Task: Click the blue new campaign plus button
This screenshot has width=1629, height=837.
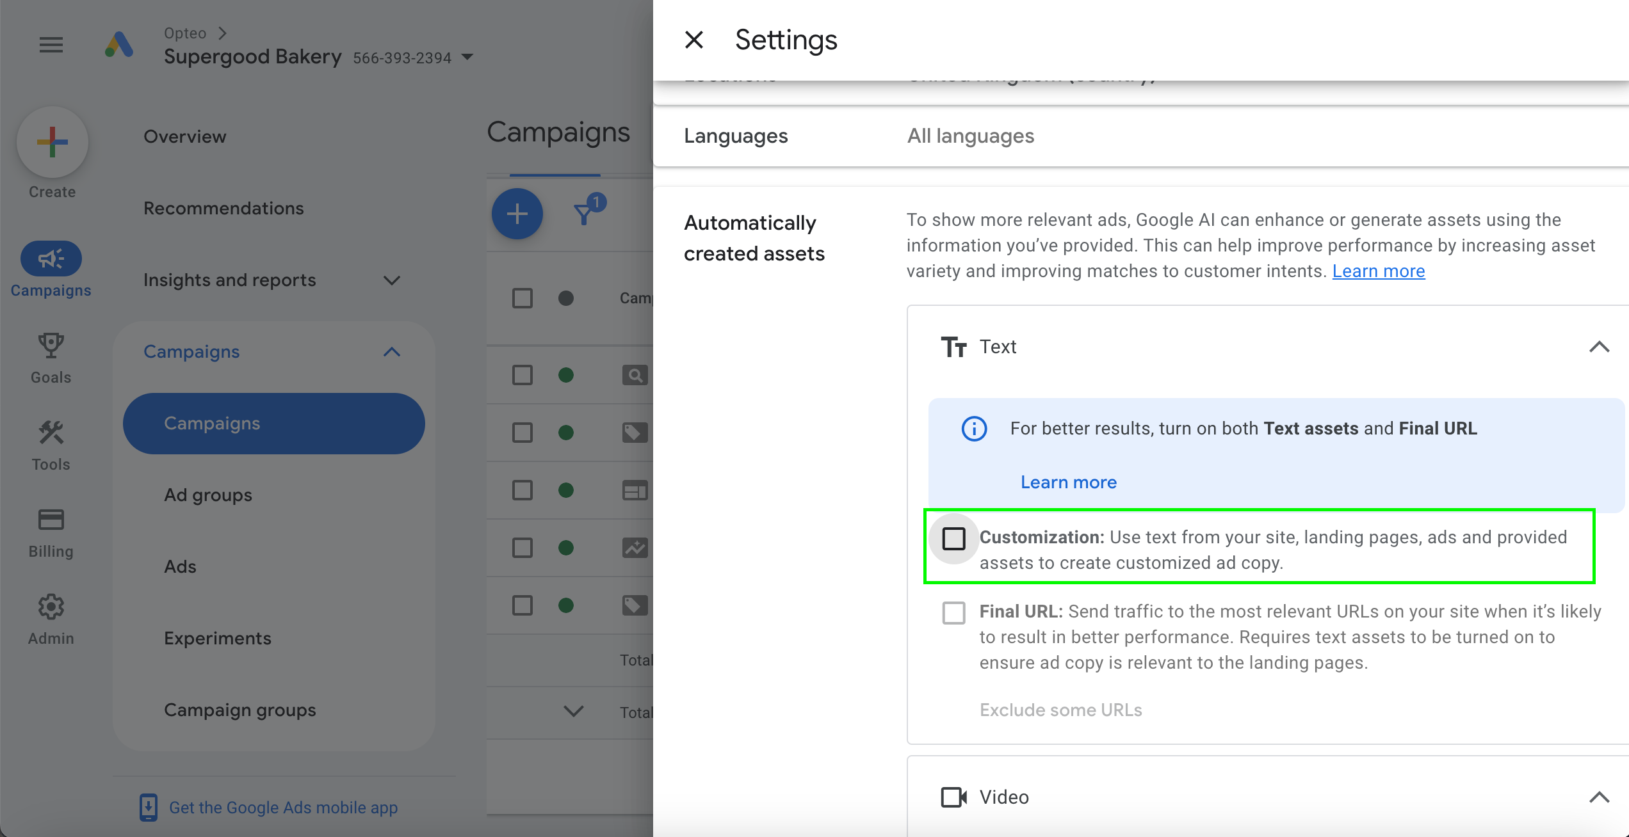Action: pyautogui.click(x=517, y=213)
